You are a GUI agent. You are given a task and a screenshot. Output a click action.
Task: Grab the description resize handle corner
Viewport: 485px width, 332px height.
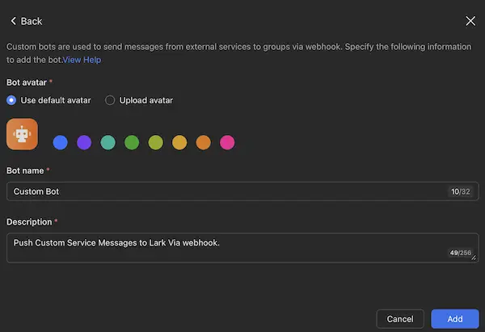click(474, 258)
